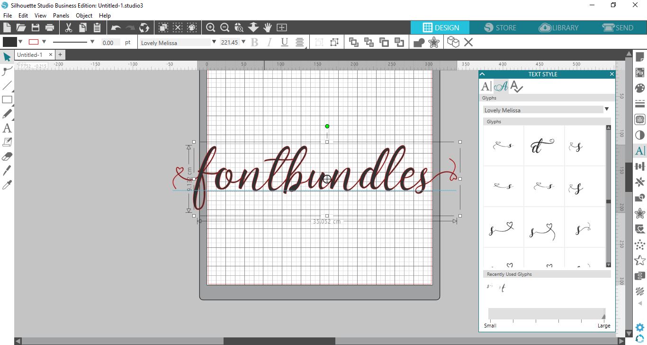Zoom out of the canvas
This screenshot has height=345, width=647.
pyautogui.click(x=225, y=27)
